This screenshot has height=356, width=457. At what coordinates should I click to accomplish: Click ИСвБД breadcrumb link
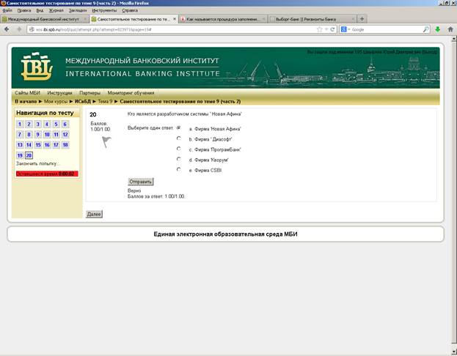click(x=83, y=101)
